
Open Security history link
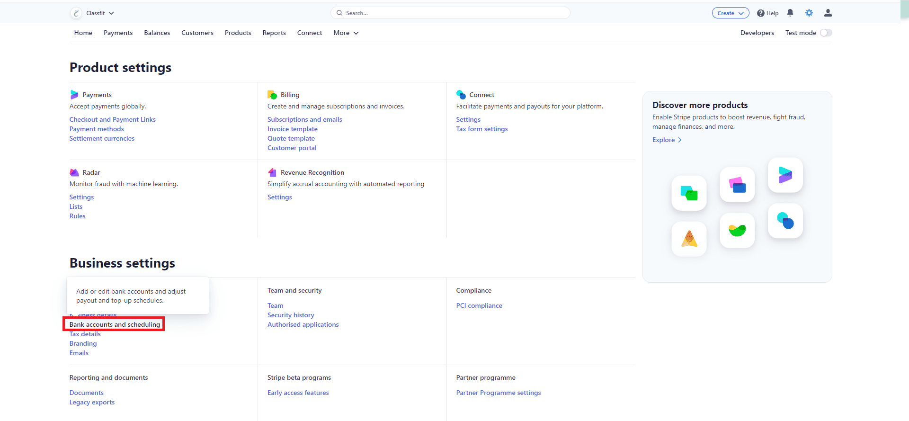coord(291,315)
